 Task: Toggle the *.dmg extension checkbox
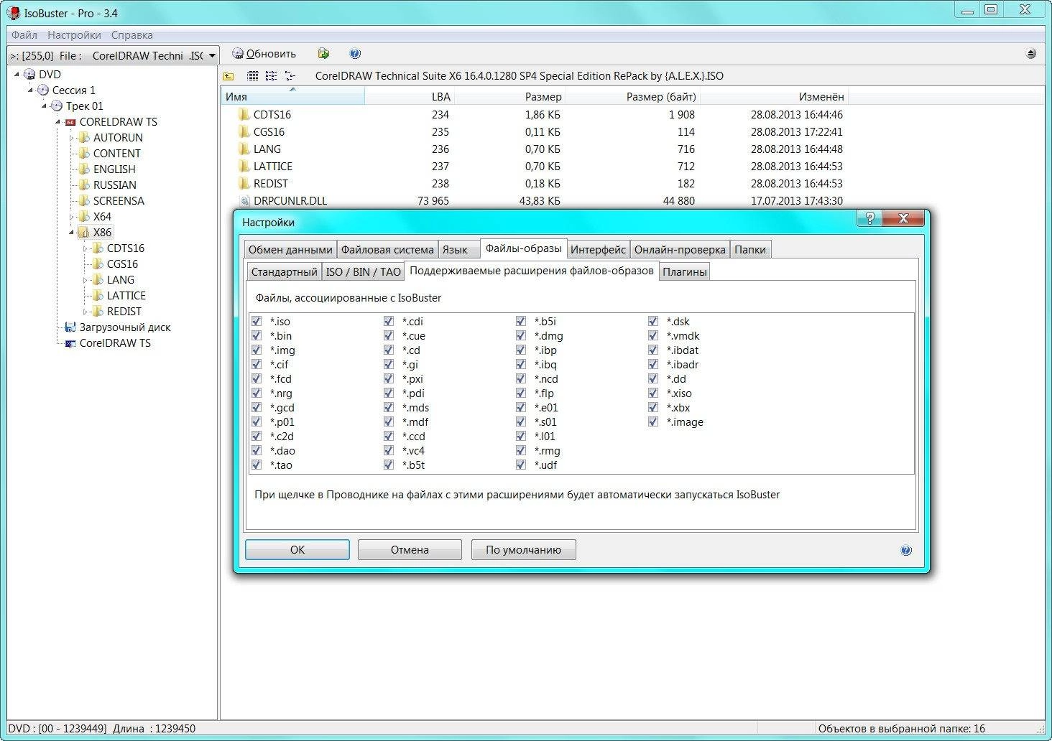point(521,335)
